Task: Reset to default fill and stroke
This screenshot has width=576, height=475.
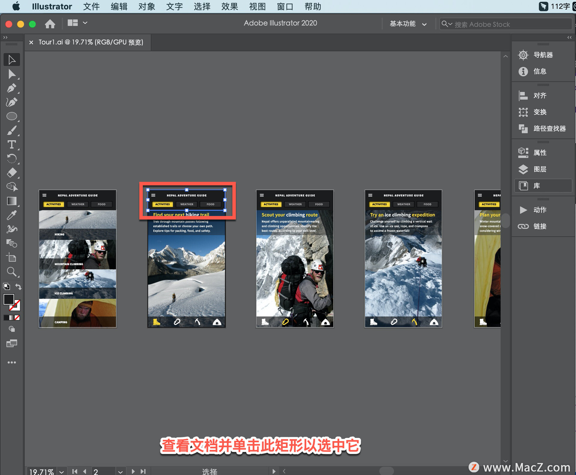Action: click(6, 286)
